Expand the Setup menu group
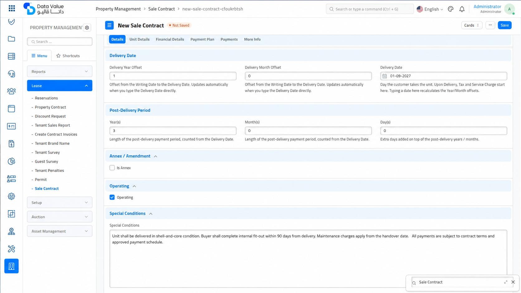This screenshot has width=521, height=293. click(x=60, y=203)
